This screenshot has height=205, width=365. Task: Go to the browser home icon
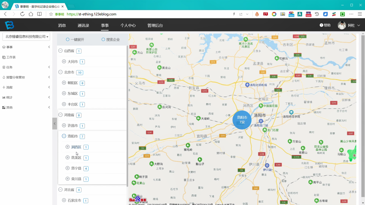tap(31, 14)
